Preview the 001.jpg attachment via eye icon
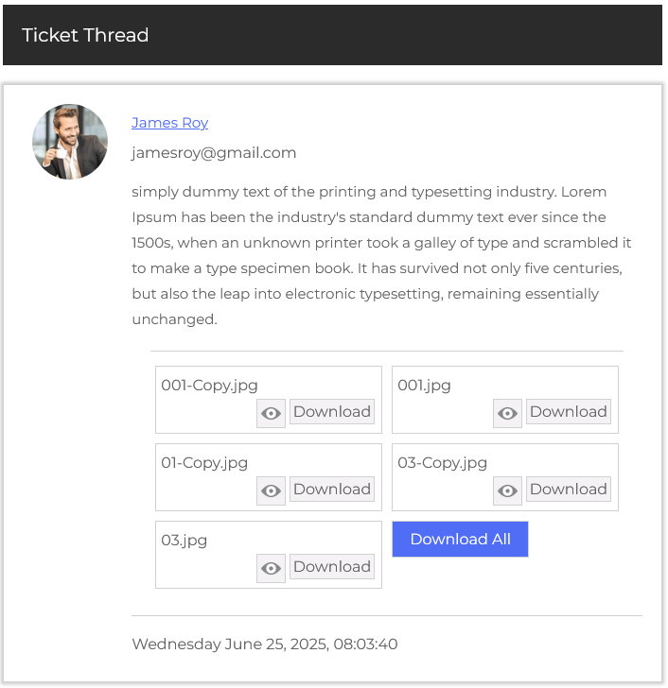This screenshot has height=688, width=668. (508, 413)
